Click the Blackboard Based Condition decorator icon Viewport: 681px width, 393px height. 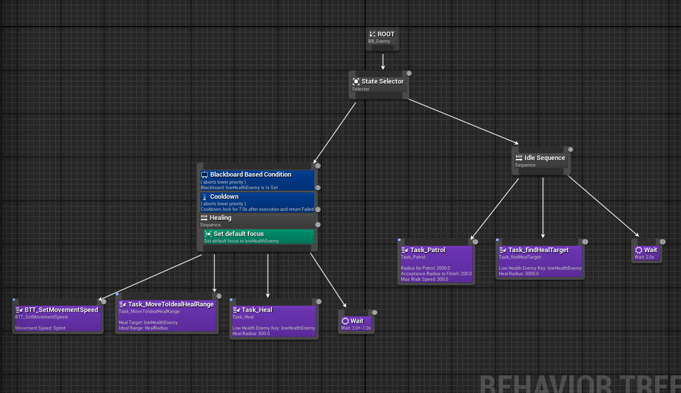click(205, 175)
